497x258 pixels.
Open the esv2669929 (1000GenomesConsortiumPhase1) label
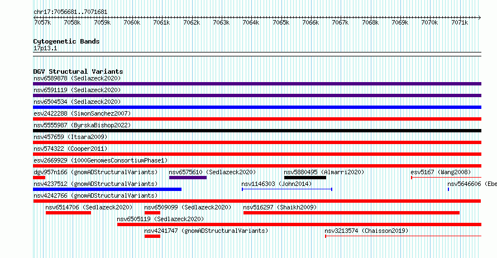point(101,160)
